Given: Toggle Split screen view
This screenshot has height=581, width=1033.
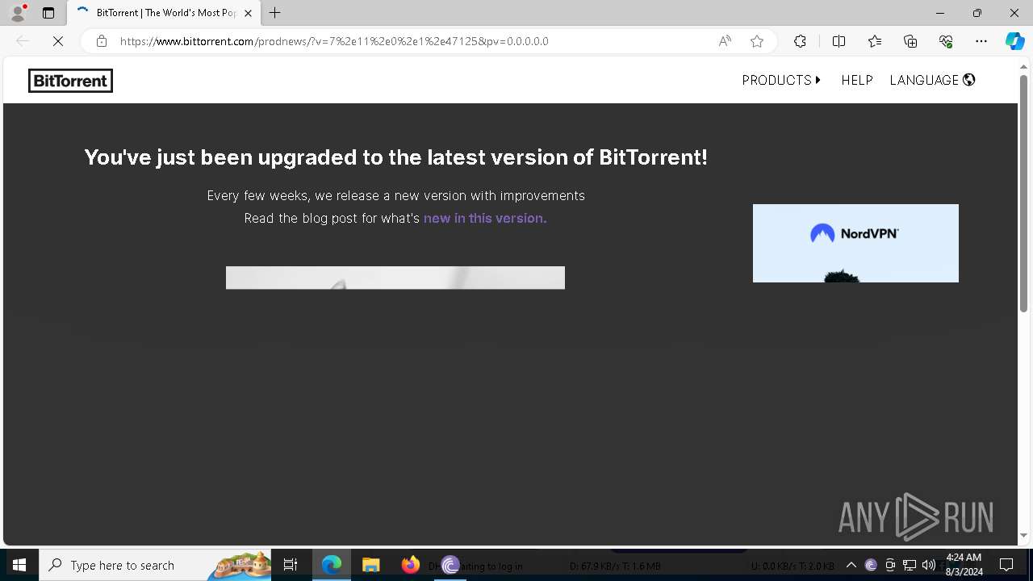Looking at the screenshot, I should (839, 41).
